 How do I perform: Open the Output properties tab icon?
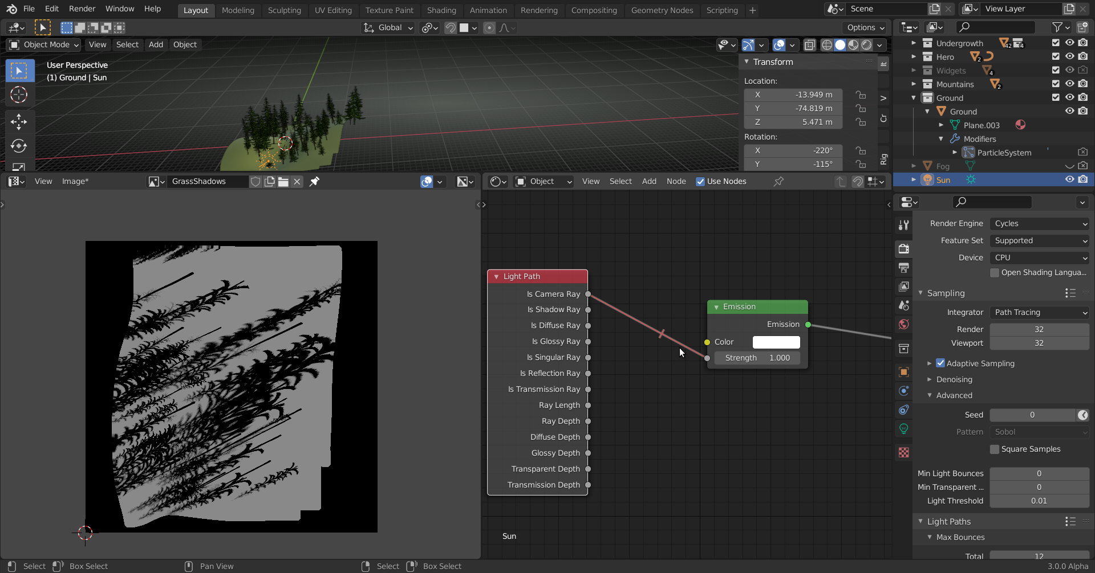(x=903, y=268)
